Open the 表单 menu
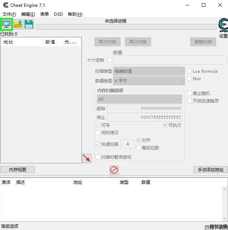The width and height of the screenshot is (228, 230). tap(45, 14)
